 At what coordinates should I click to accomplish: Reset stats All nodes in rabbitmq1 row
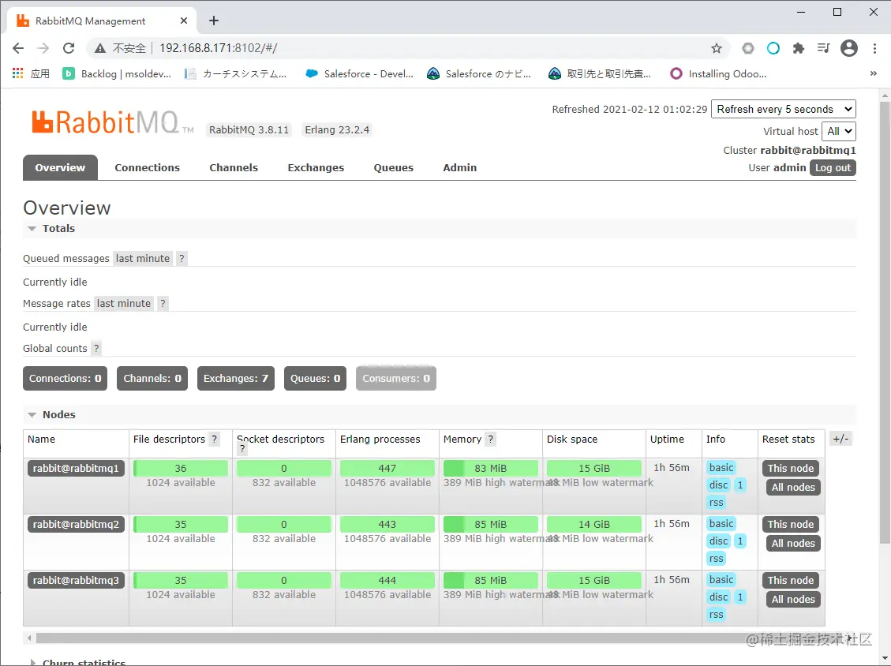(793, 487)
